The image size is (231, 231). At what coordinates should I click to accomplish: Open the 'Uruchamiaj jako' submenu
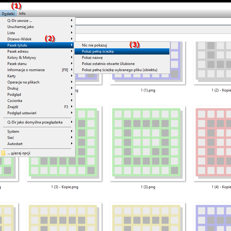[x=38, y=27]
